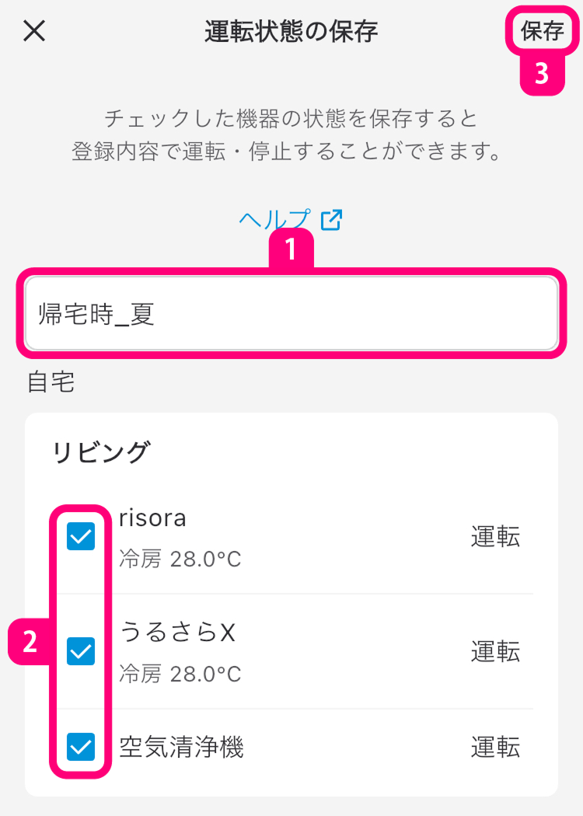Uncheck the risora checkbox
Screen dimensions: 583x816
(x=81, y=536)
